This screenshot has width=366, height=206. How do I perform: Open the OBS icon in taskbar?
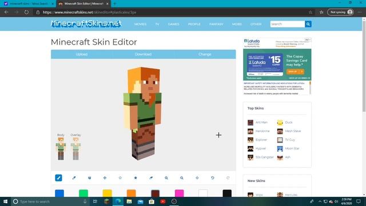click(x=174, y=201)
